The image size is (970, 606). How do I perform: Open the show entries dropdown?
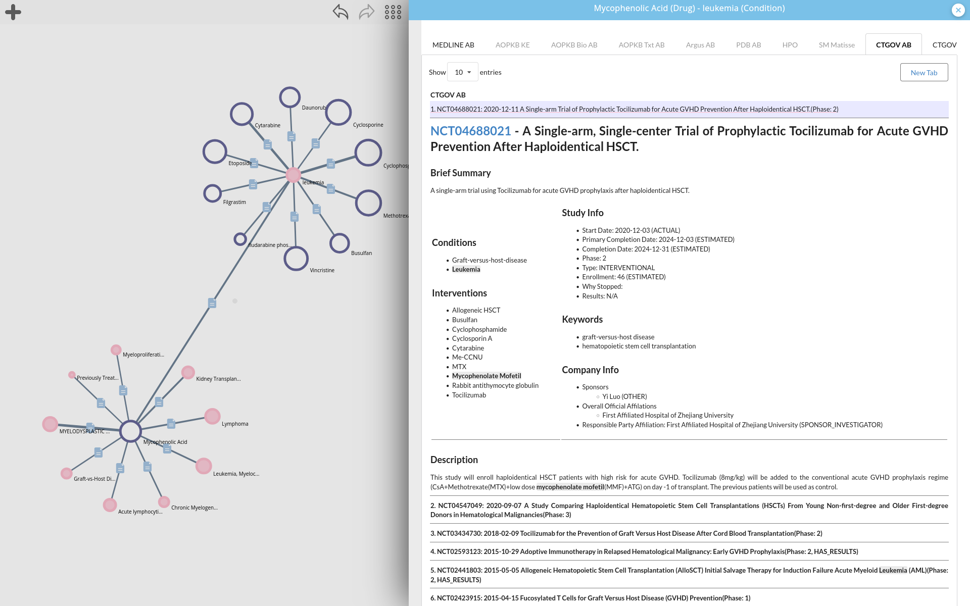click(x=462, y=72)
